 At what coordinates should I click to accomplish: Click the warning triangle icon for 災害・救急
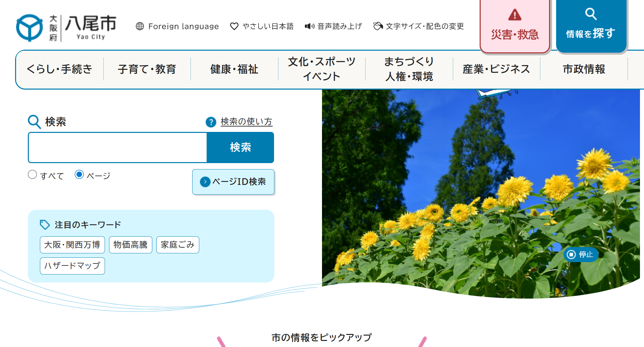coord(515,15)
